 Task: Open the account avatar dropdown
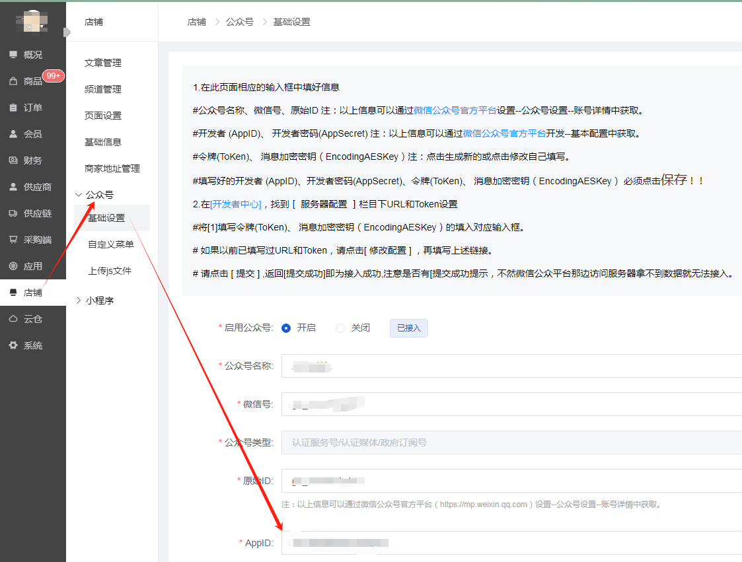pos(33,22)
